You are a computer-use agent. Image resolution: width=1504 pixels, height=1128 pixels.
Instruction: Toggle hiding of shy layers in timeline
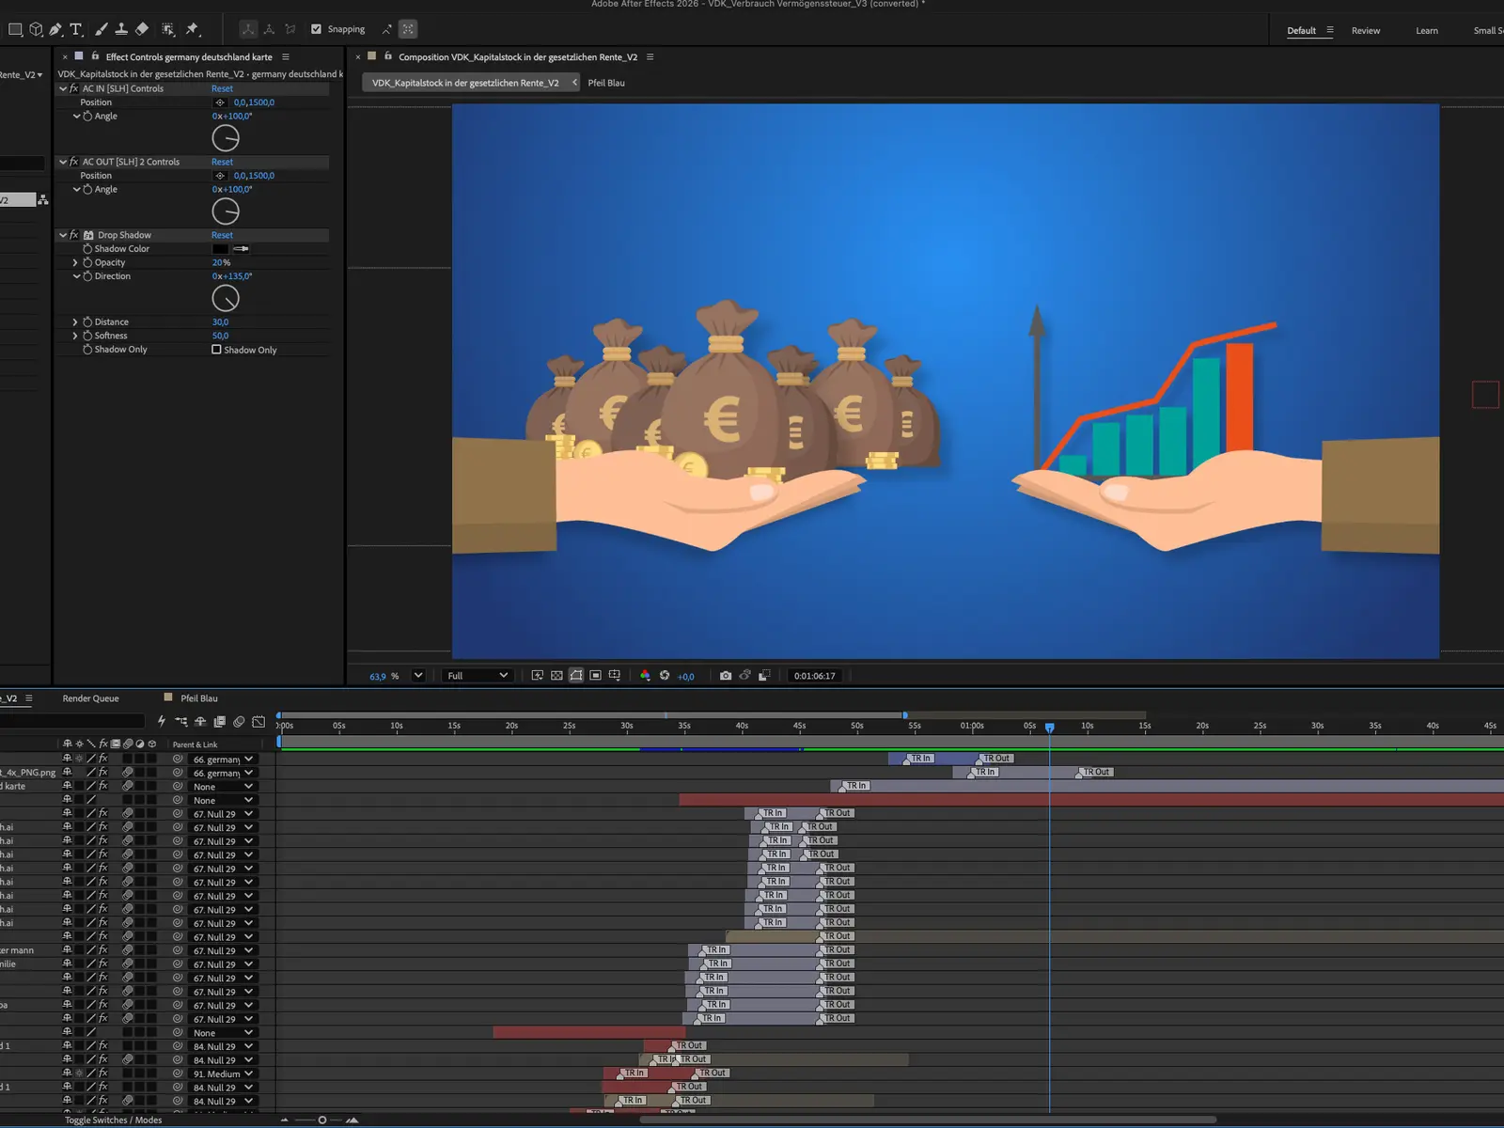(200, 722)
